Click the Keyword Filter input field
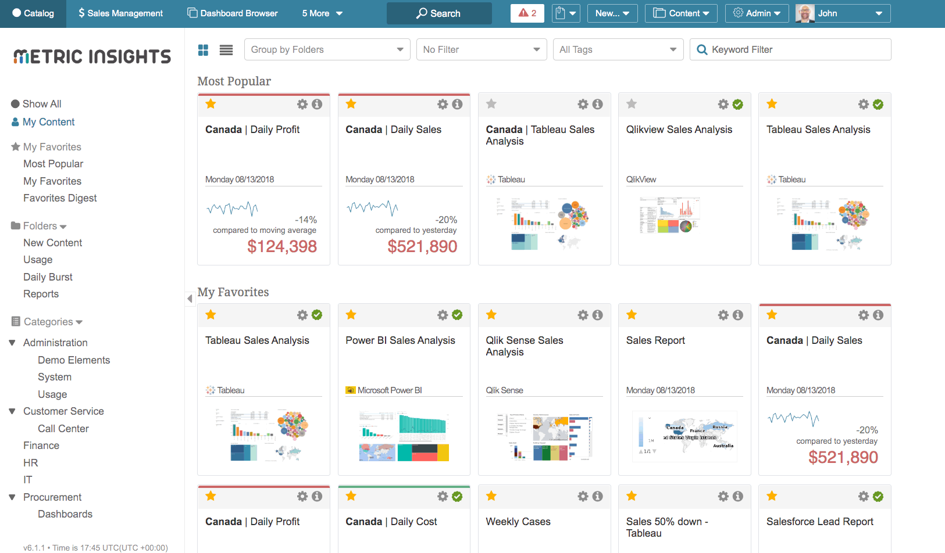This screenshot has height=553, width=945. point(790,49)
